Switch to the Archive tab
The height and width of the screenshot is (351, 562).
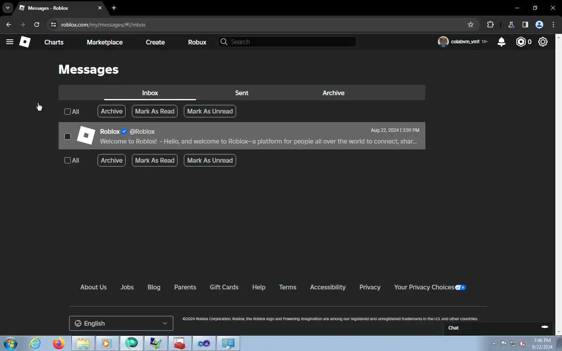coord(333,93)
